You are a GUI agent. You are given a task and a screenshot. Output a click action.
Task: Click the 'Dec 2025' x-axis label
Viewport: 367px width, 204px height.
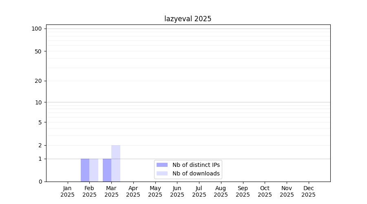click(309, 191)
